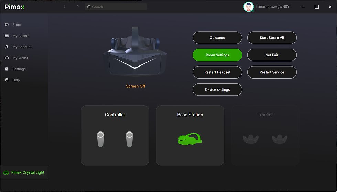Open My Assets
Viewport: 337px width, 192px height.
coord(21,36)
